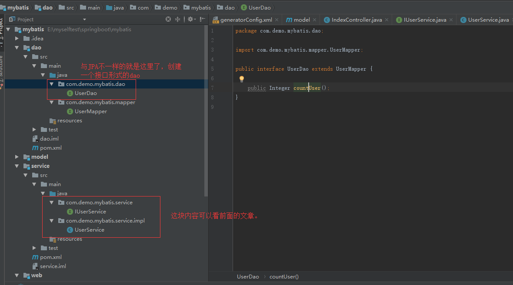Expand the .idea folder
This screenshot has height=285, width=513.
click(x=17, y=39)
